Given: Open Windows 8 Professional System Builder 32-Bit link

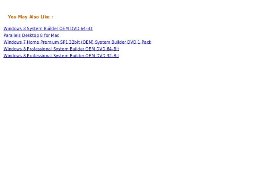Looking at the screenshot, I should coord(61,56).
